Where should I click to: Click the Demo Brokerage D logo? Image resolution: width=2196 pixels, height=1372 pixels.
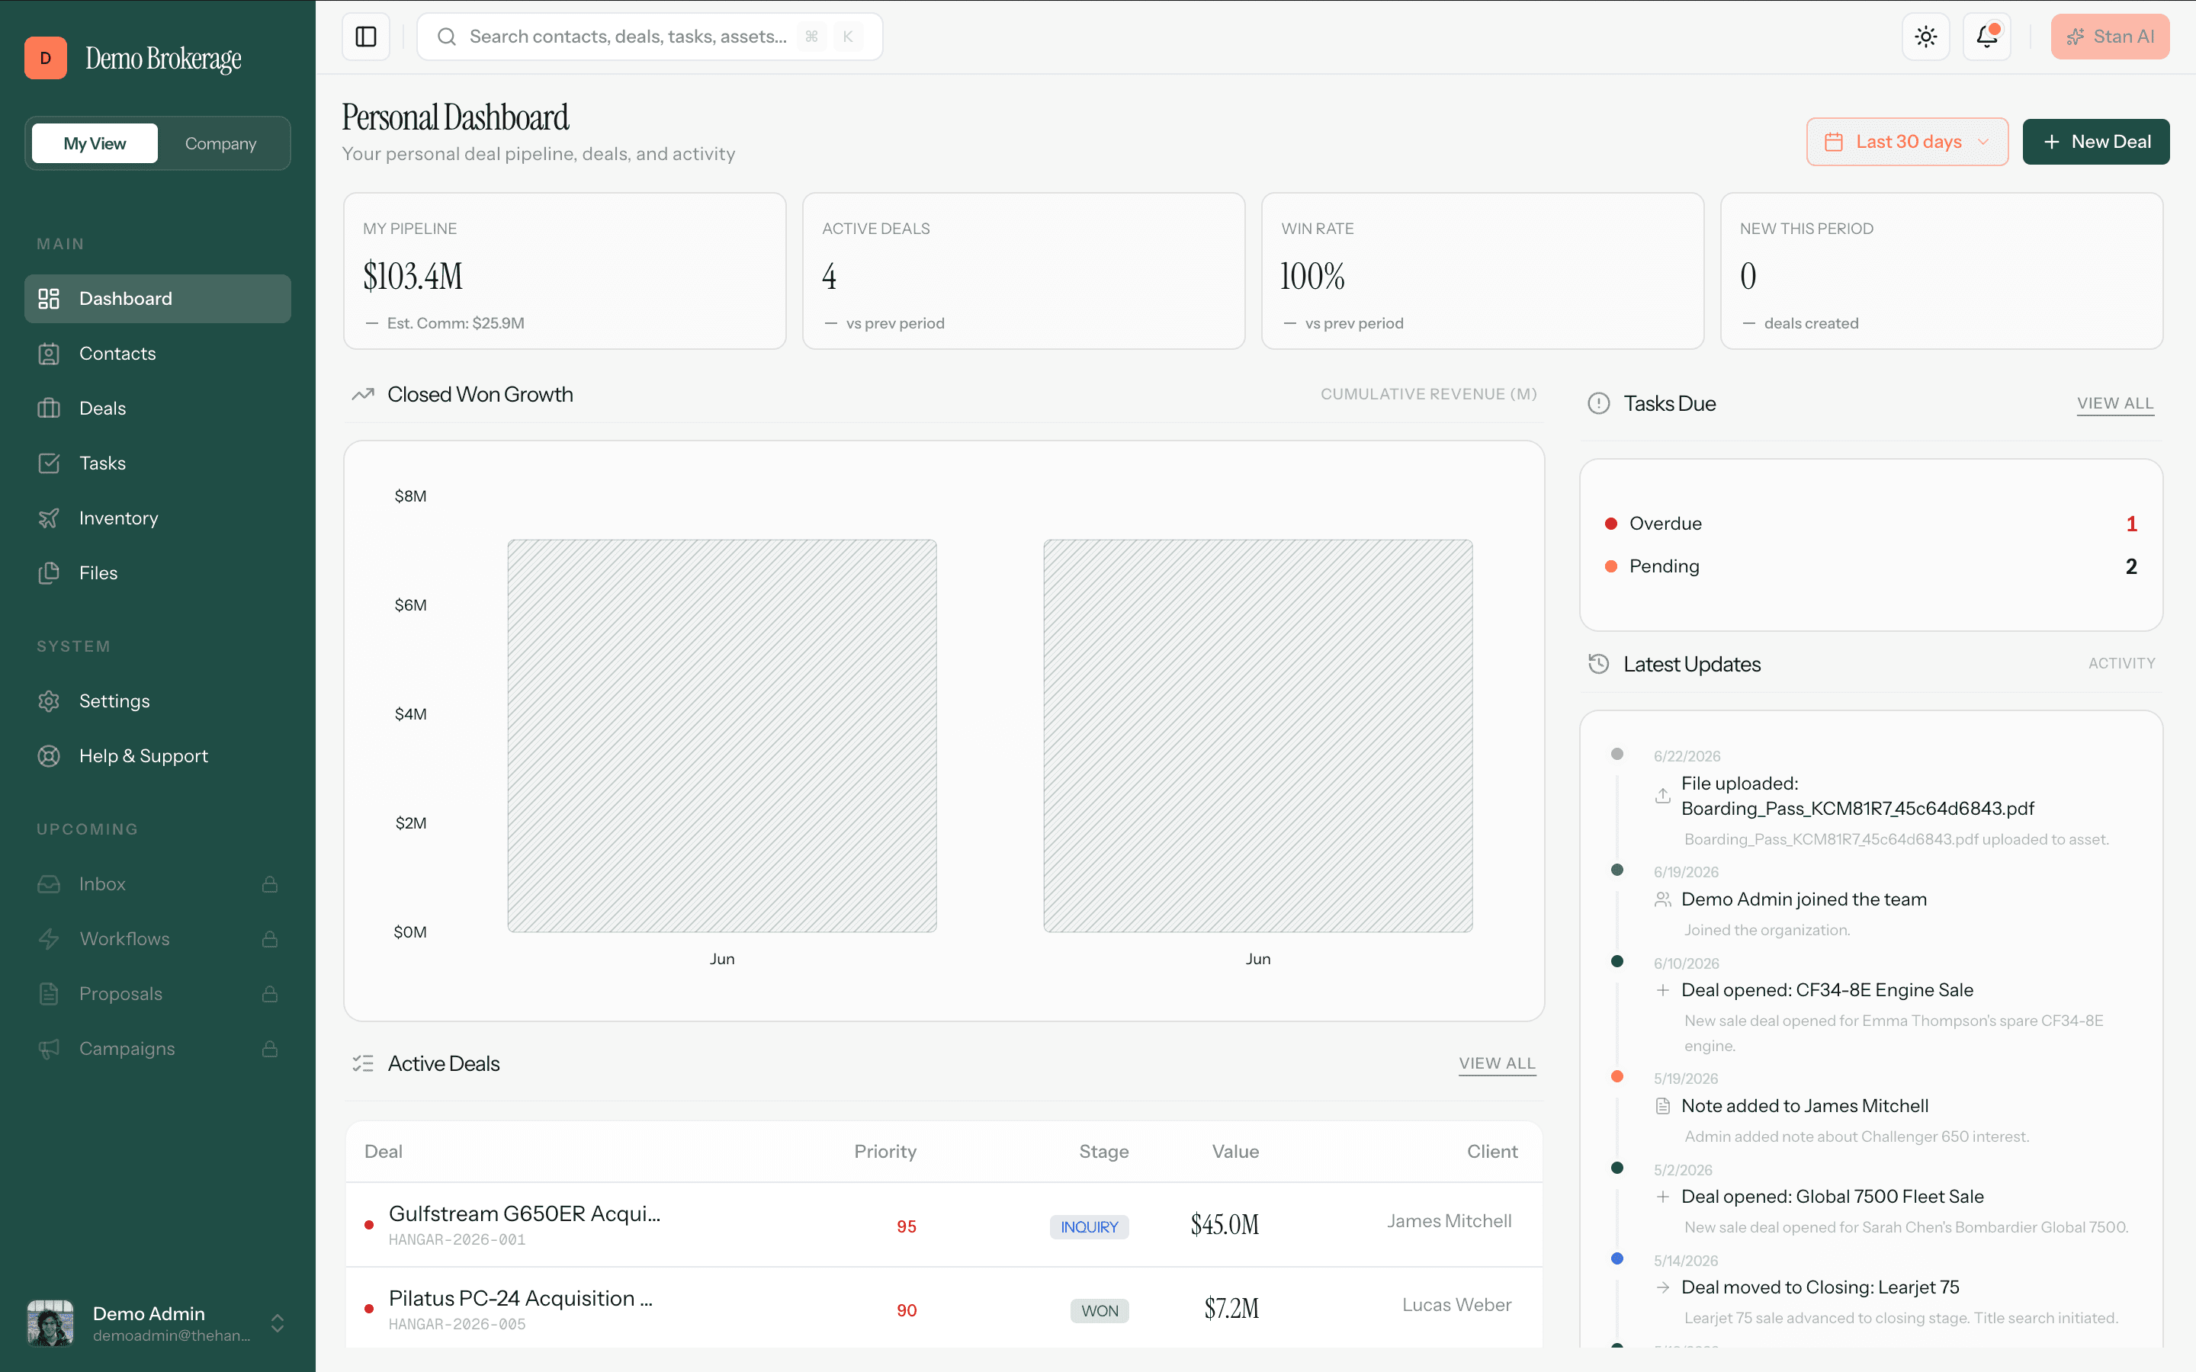point(46,58)
